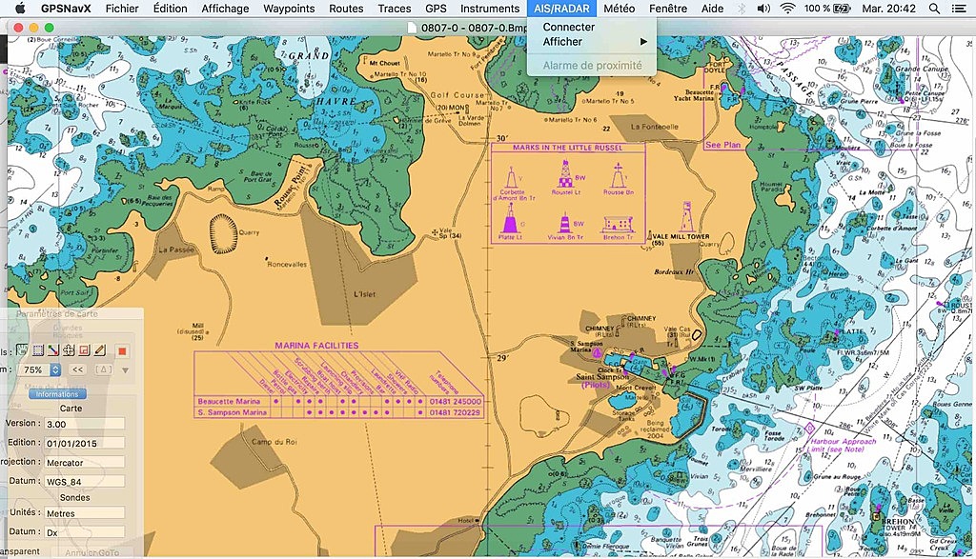The height and width of the screenshot is (559, 976).
Task: Click the Brehon Tr tower symbol
Action: tap(618, 224)
